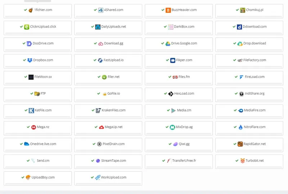This screenshot has width=288, height=194.
Task: Click the progress bar under WorkUpload.com
Action: click(108, 184)
